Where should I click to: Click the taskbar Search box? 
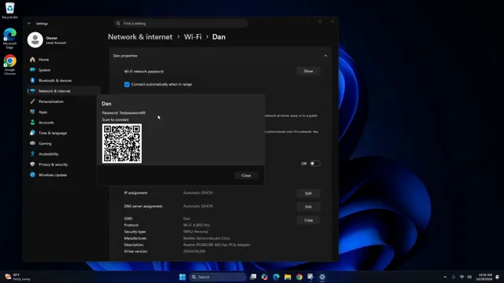coord(217,277)
